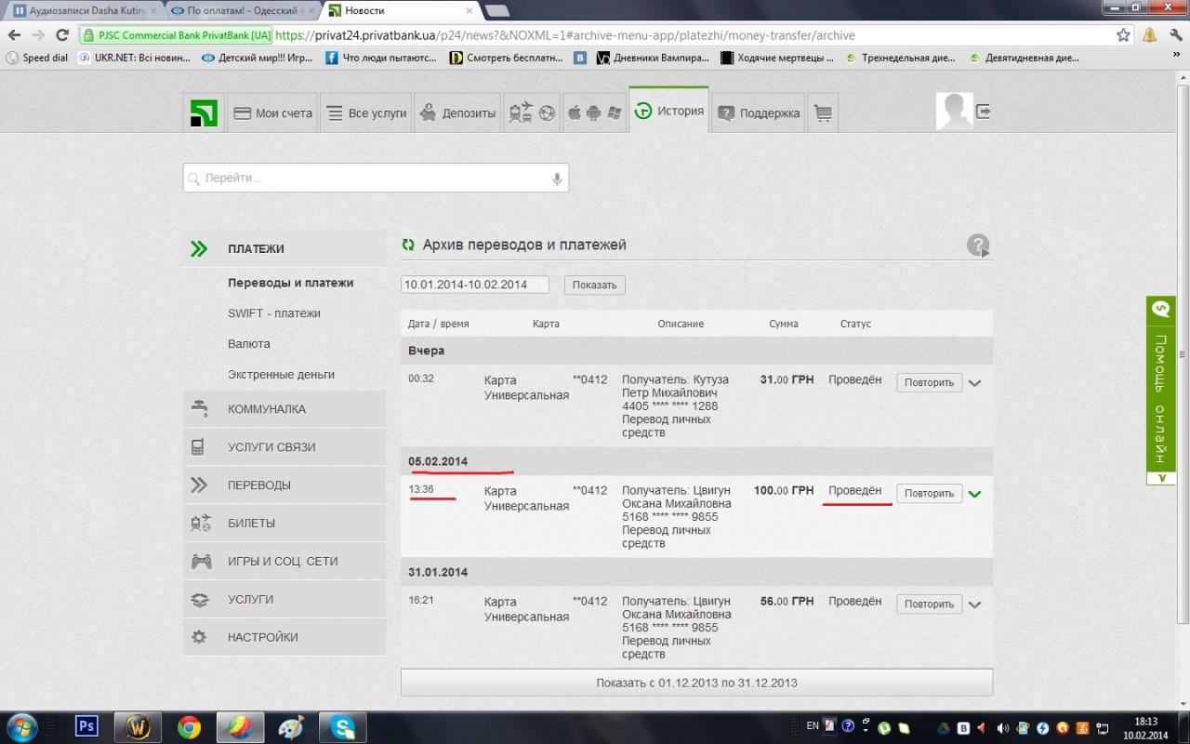1190x744 pixels.
Task: Click the PrivatBank green logo icon
Action: click(204, 113)
